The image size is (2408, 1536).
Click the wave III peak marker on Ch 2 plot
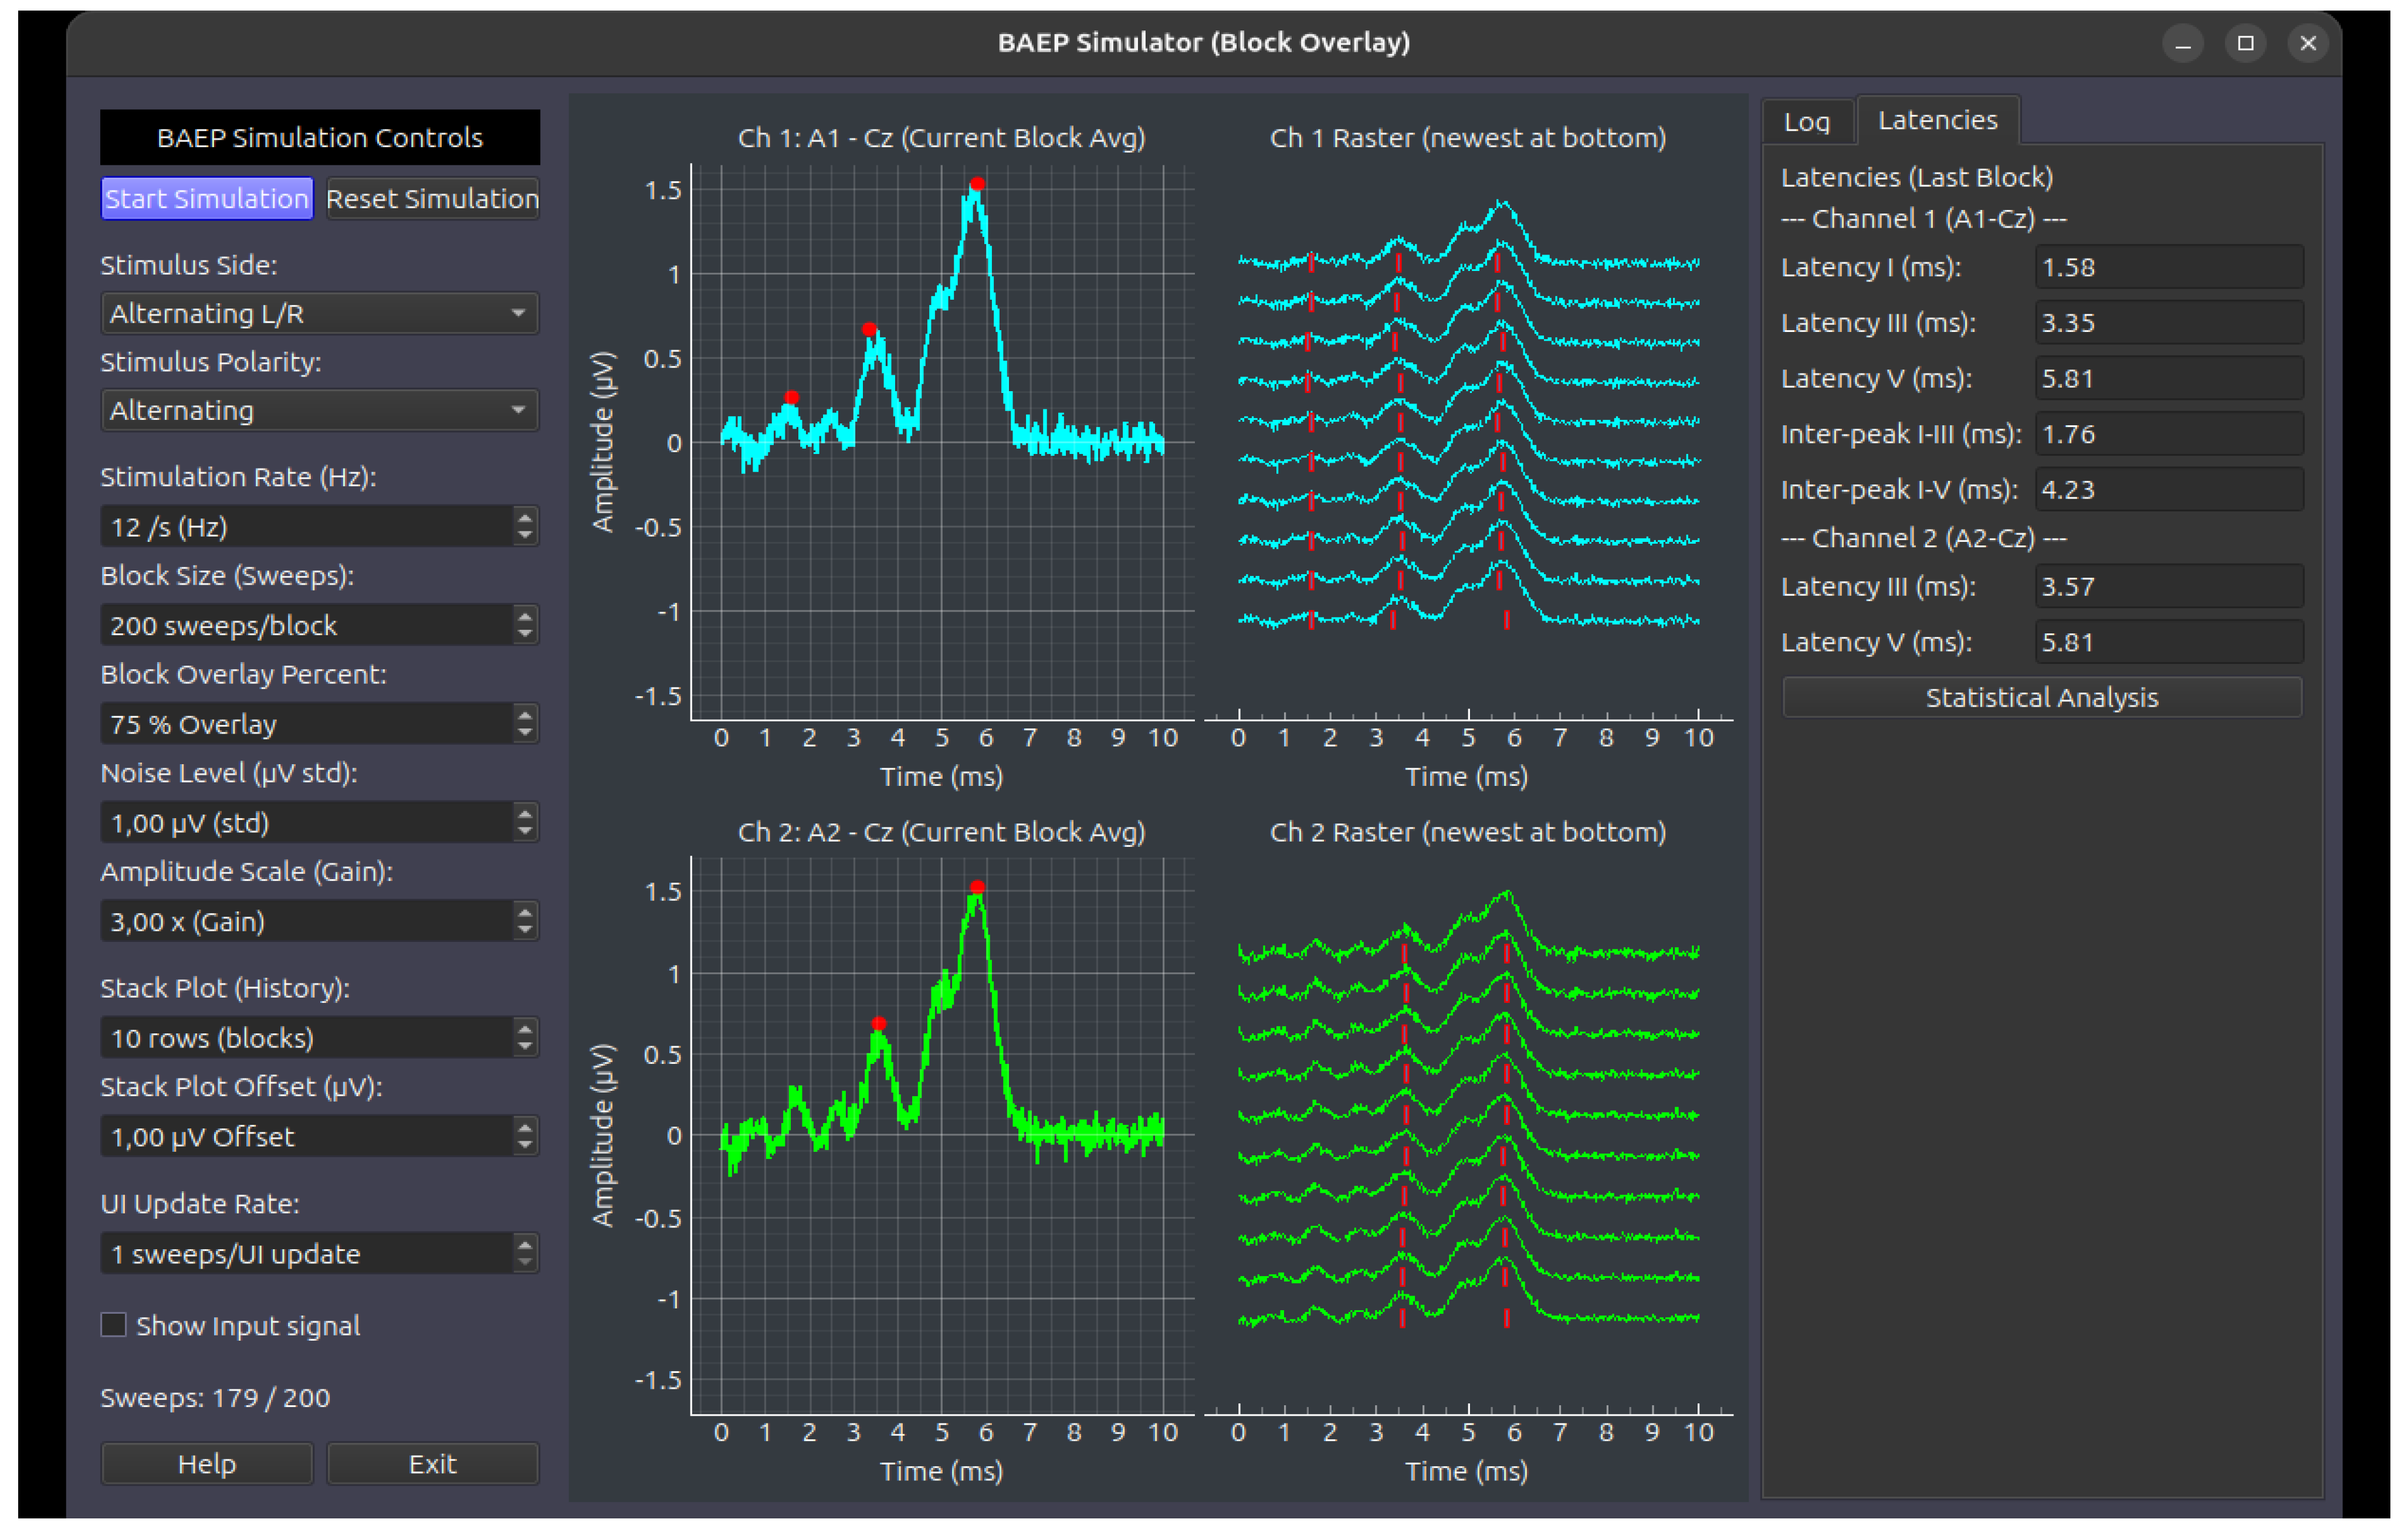tap(878, 1023)
